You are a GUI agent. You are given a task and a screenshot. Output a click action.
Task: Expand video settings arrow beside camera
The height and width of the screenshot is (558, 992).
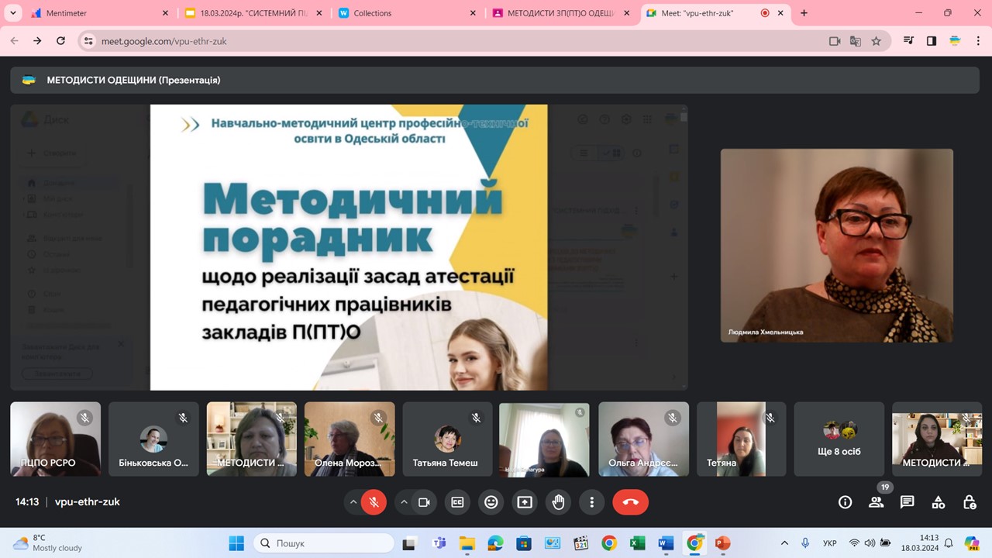pyautogui.click(x=404, y=502)
